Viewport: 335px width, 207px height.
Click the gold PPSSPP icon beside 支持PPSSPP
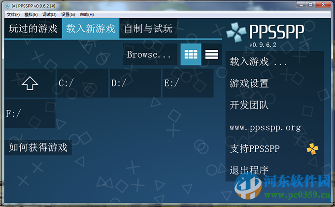coord(312,149)
